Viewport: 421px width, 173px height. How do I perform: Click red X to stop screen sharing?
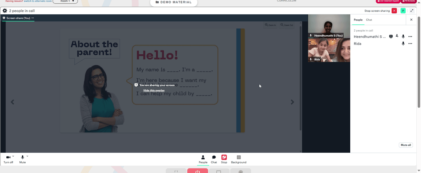tap(394, 11)
